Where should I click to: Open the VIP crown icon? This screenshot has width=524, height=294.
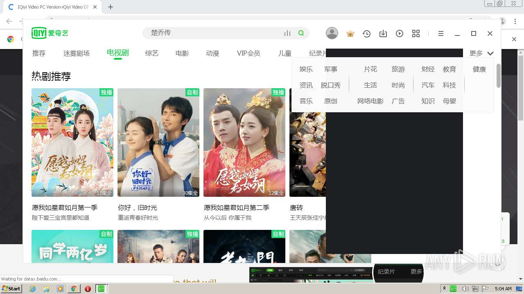(x=350, y=33)
